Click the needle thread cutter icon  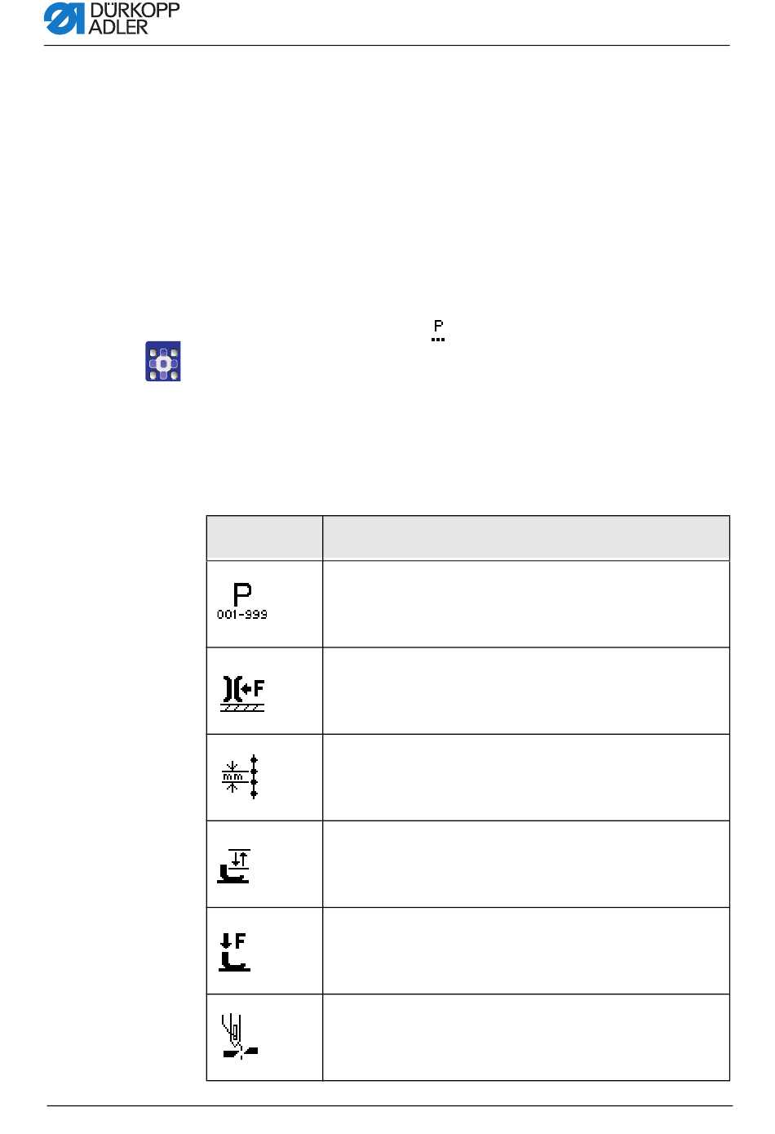(x=240, y=1037)
